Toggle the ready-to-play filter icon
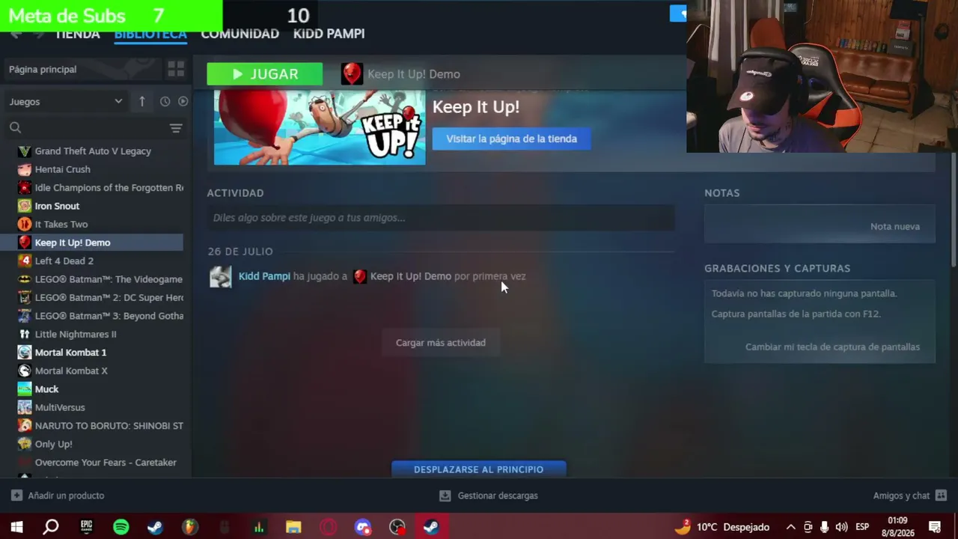This screenshot has height=539, width=958. tap(183, 101)
